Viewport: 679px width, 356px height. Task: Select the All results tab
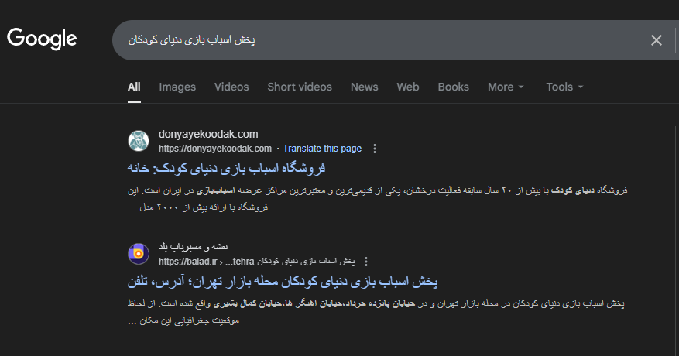click(134, 87)
